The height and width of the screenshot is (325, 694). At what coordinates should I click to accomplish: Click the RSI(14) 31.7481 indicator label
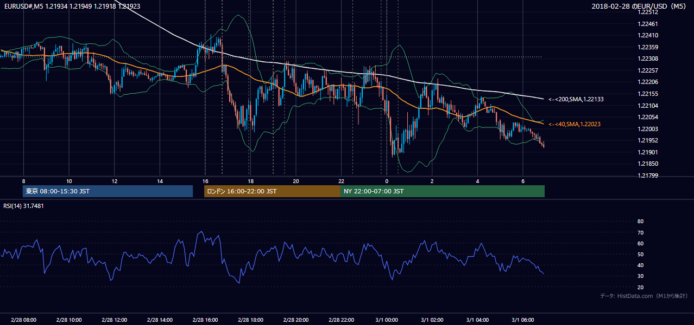click(x=23, y=206)
